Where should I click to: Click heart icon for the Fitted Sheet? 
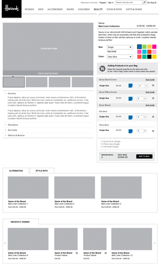153,131
